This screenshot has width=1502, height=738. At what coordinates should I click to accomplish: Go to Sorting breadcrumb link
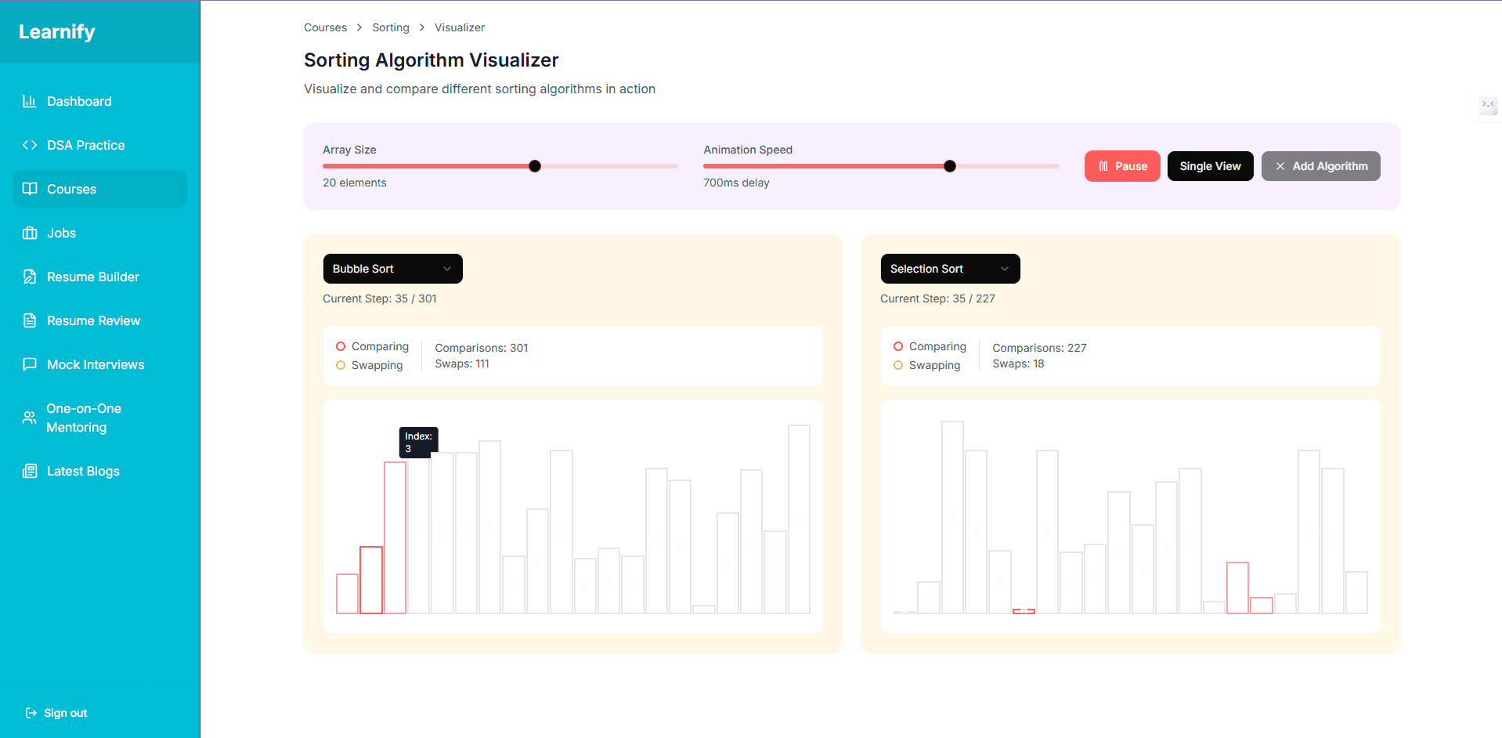coord(391,27)
